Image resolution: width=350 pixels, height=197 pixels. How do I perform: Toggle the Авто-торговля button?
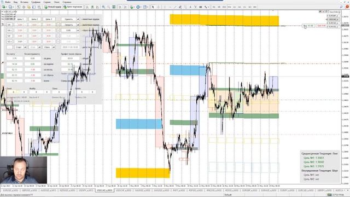coord(73,7)
